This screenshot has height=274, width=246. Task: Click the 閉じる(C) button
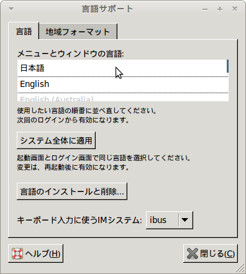(x=211, y=253)
